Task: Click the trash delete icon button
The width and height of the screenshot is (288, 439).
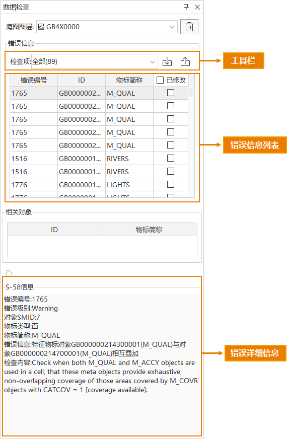Action: pos(189,27)
